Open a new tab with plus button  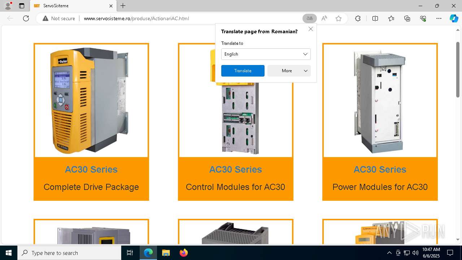[x=123, y=6]
